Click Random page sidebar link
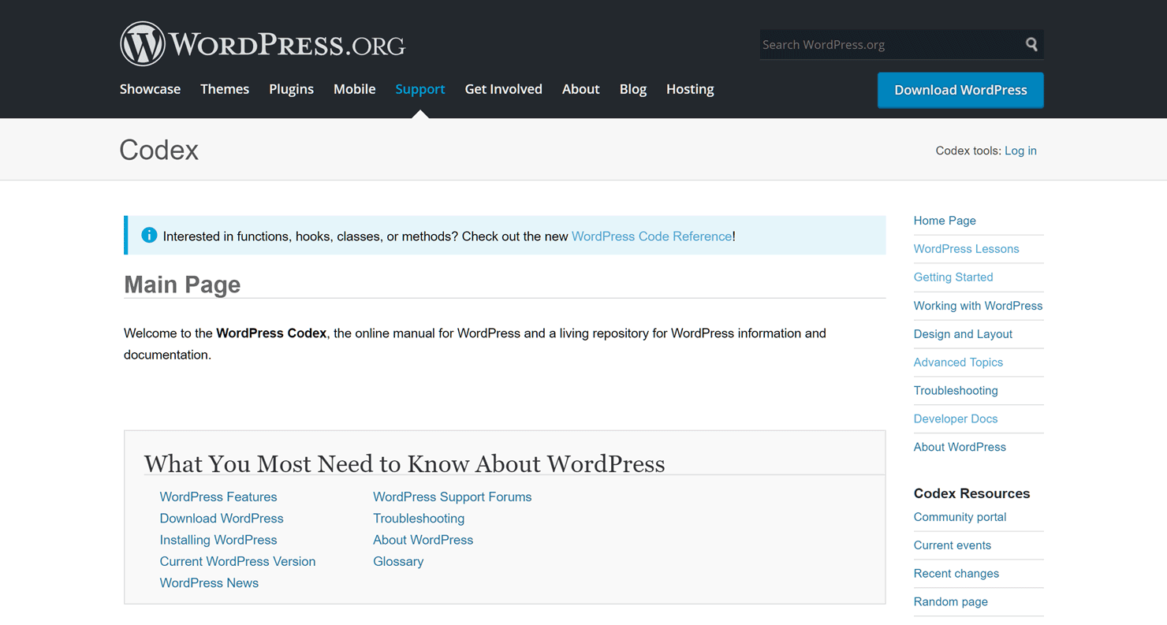The width and height of the screenshot is (1167, 625). (951, 601)
